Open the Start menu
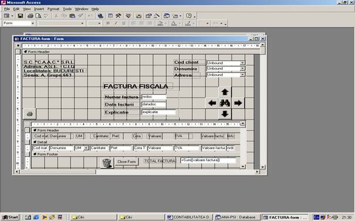Screen dimensions: 355x221 point(11,217)
